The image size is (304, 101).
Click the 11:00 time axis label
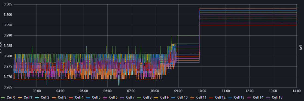coord(226,91)
